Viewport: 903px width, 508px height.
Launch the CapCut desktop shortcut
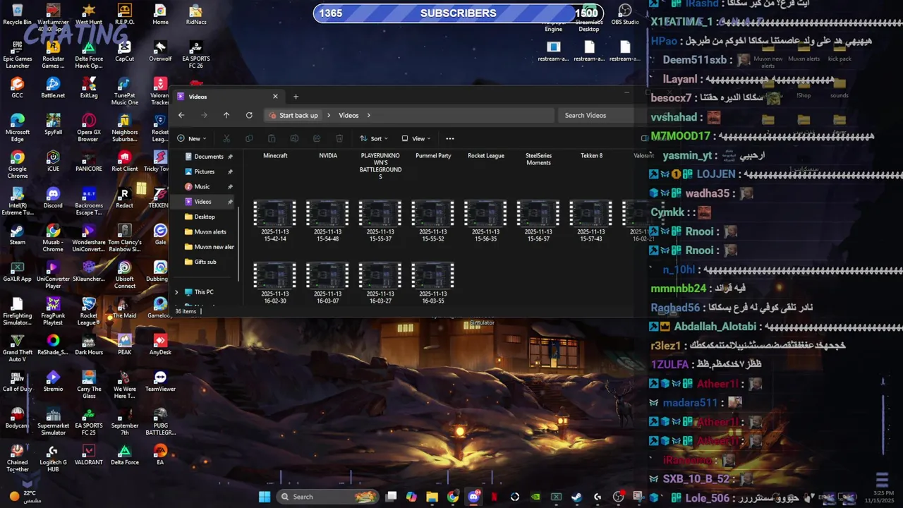[x=125, y=51]
